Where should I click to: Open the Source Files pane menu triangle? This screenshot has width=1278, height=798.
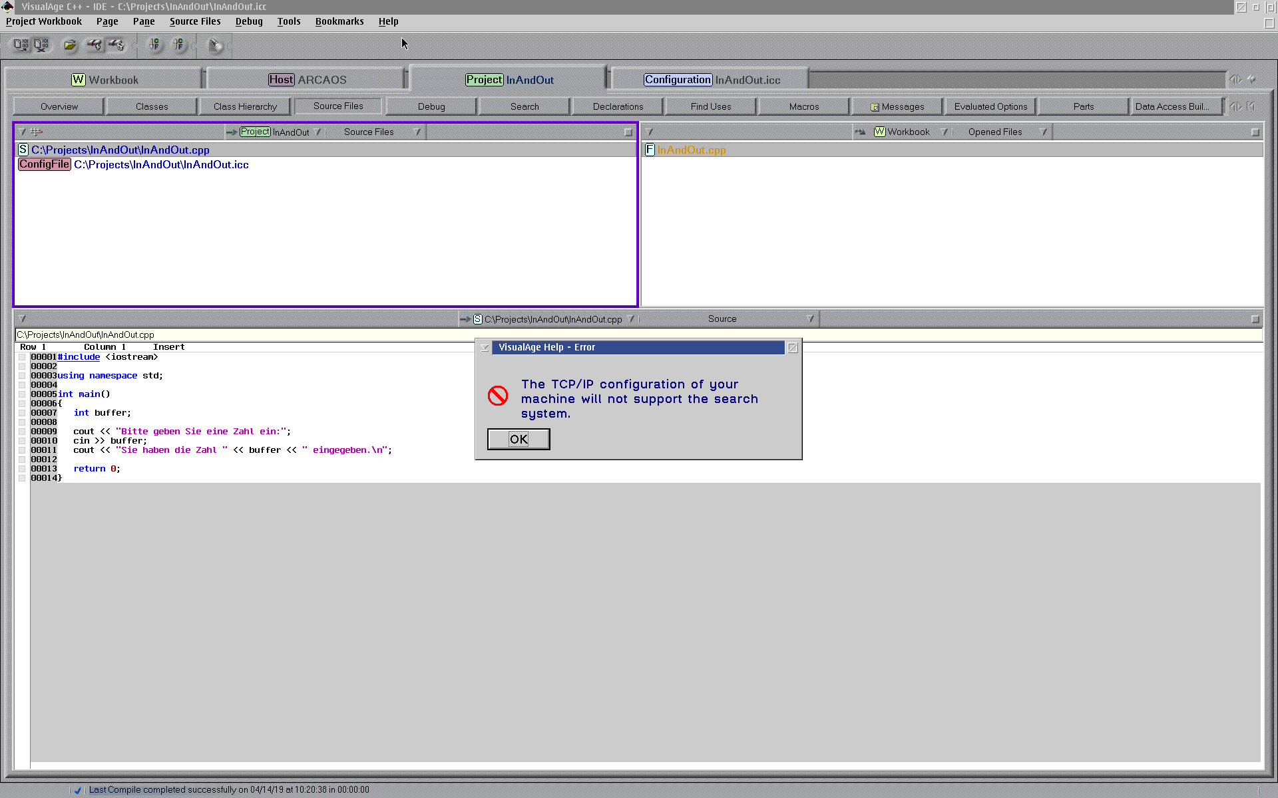click(x=22, y=132)
